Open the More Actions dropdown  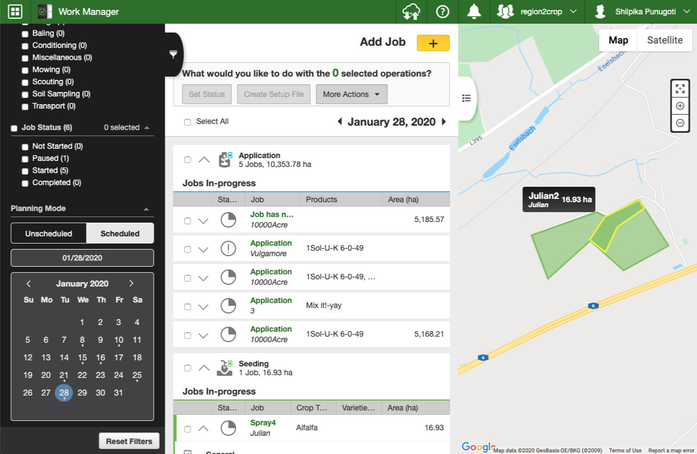(351, 94)
